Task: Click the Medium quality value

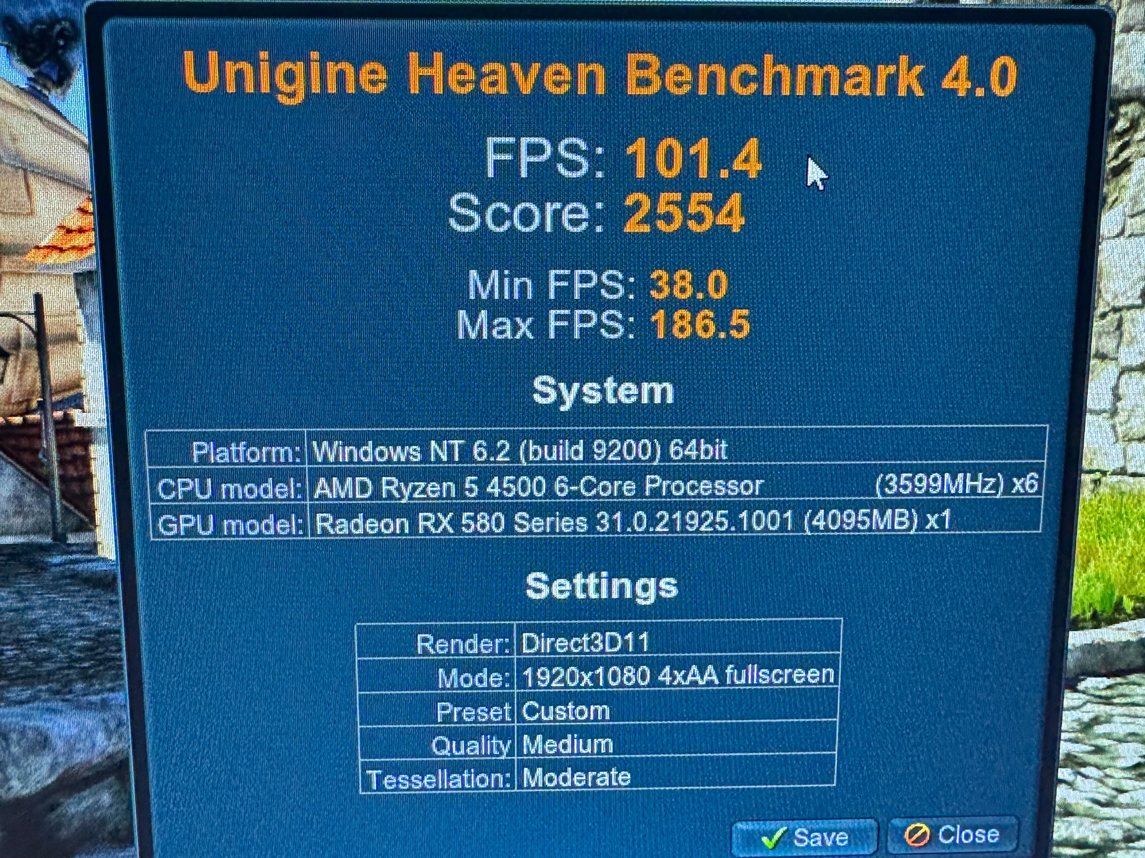Action: coord(567,744)
